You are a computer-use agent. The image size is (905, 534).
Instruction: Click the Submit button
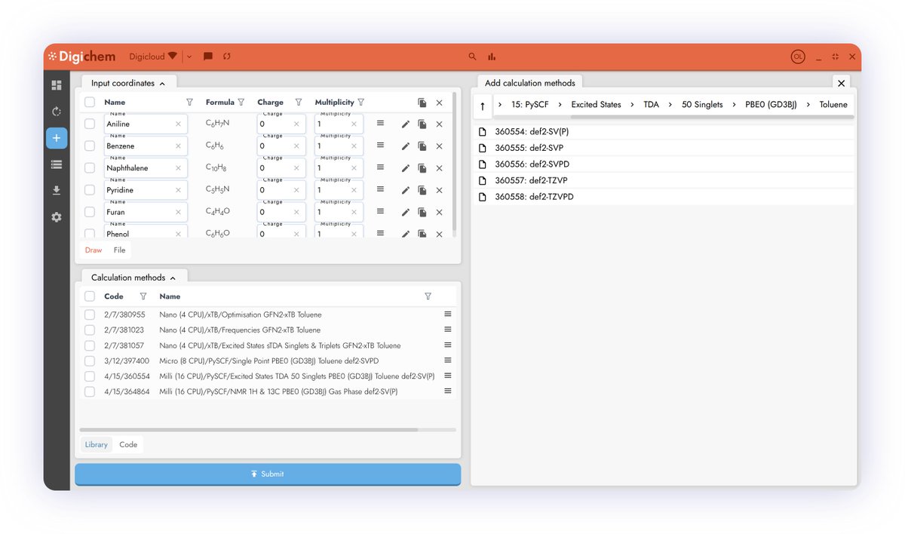click(268, 474)
